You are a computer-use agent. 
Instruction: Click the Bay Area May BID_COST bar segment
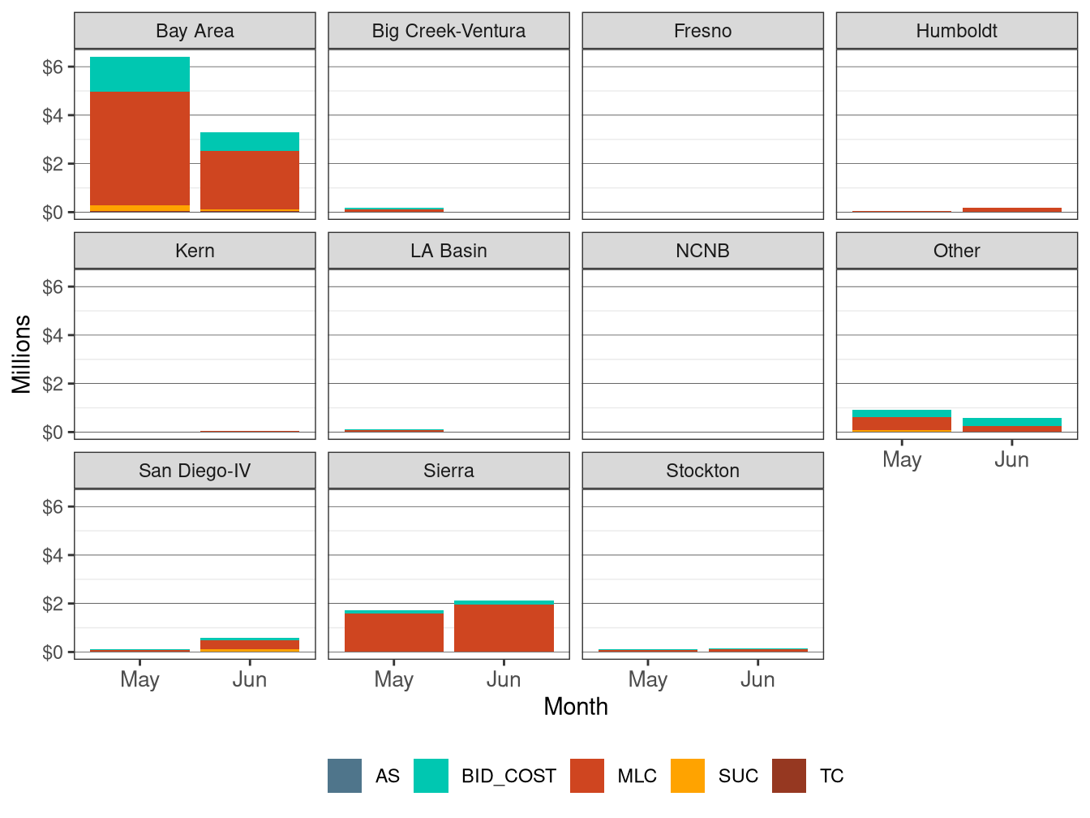tap(139, 75)
